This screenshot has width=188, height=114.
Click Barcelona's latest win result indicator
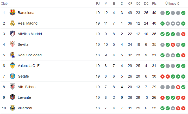pos(183,13)
